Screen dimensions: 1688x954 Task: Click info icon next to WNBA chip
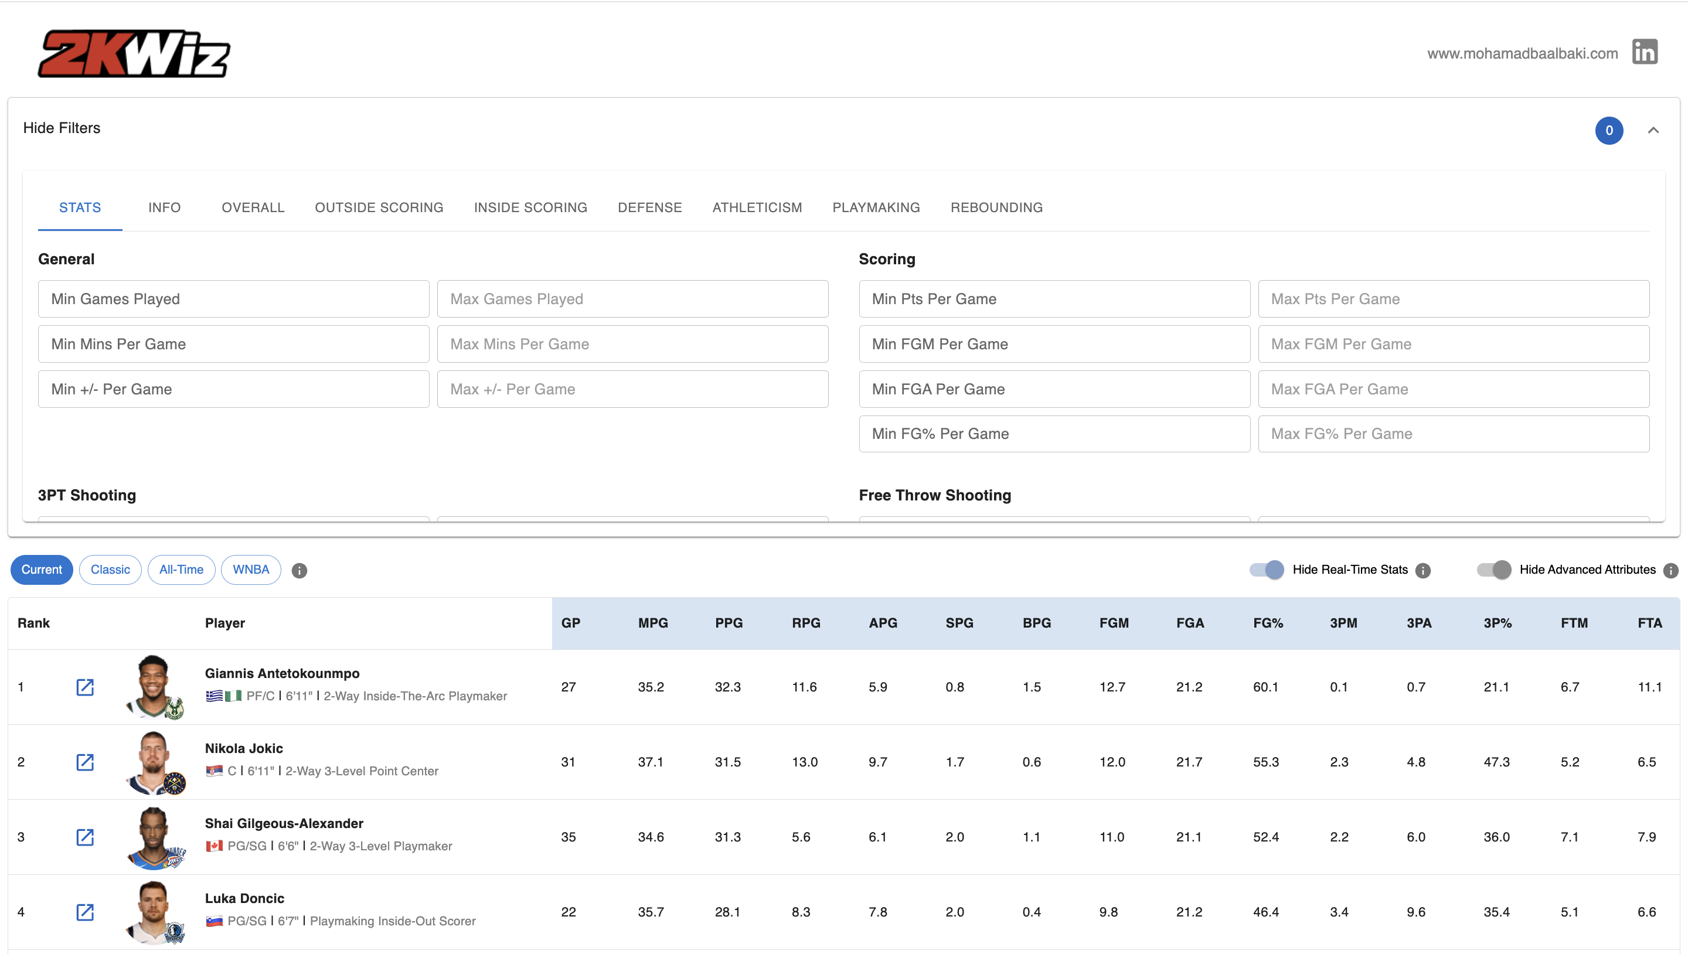pyautogui.click(x=300, y=570)
